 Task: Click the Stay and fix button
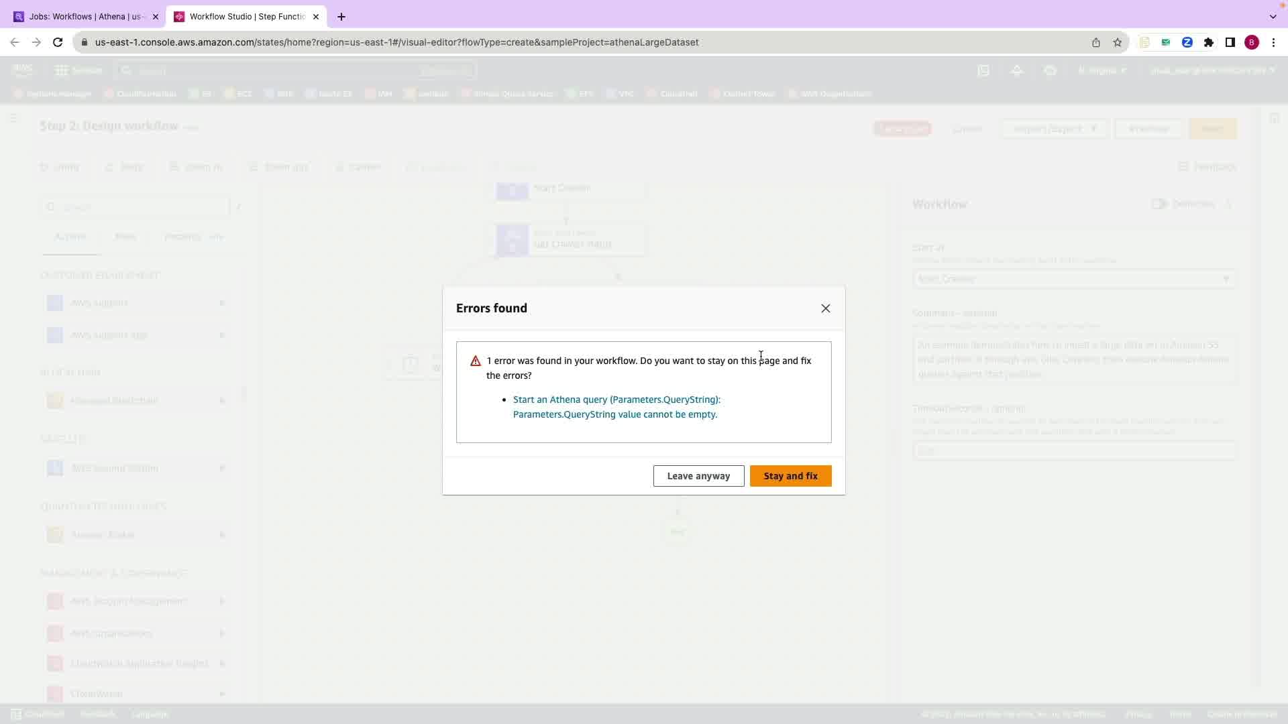(x=790, y=476)
